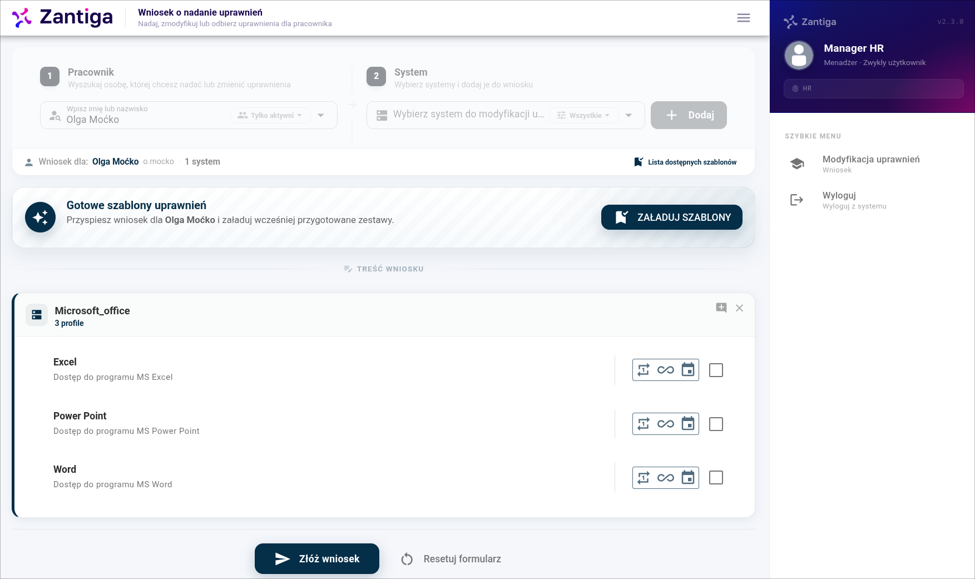
Task: Expand the system selection dropdown arrow
Action: click(628, 115)
